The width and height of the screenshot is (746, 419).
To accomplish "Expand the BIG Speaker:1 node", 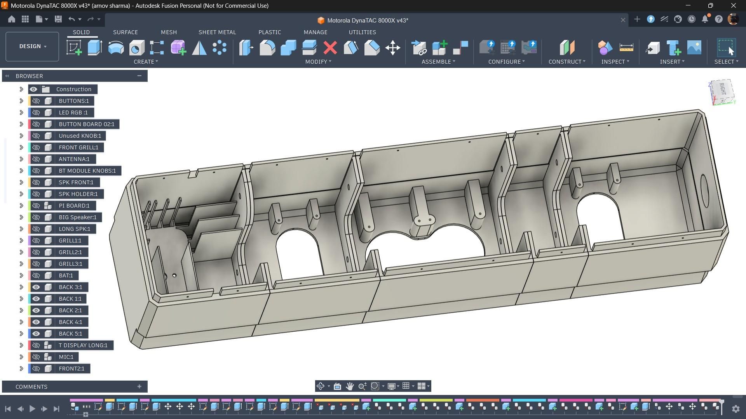I will point(21,217).
